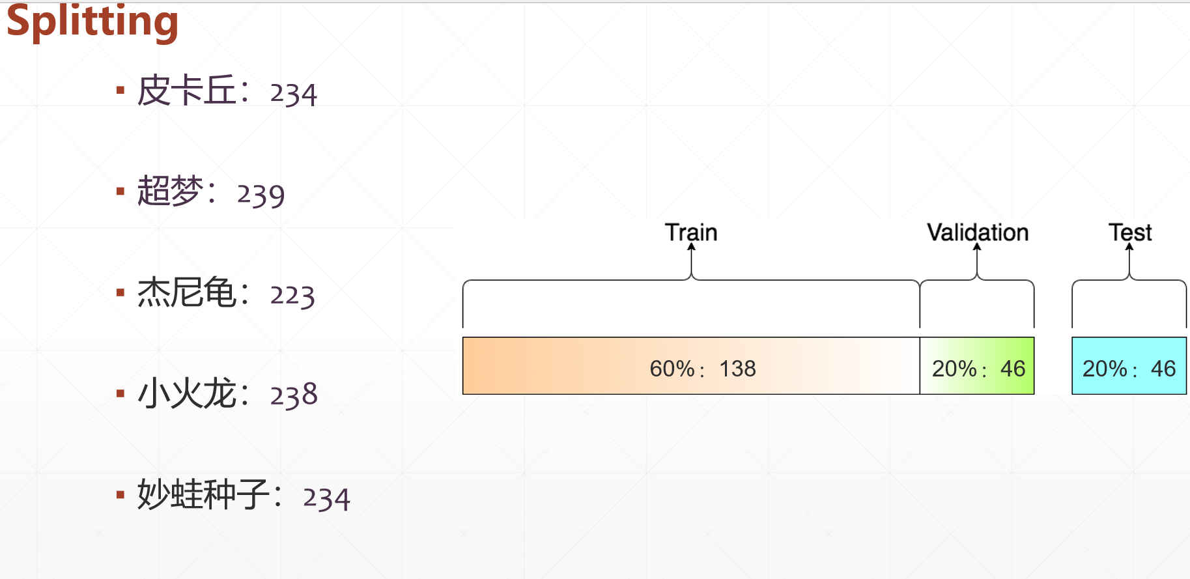
Task: Click the red bullet marker before 妙蛙种子
Action: [120, 495]
